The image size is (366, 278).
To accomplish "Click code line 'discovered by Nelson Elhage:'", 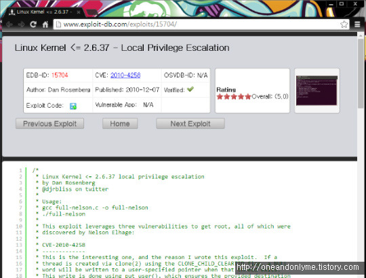I will click(x=88, y=233).
